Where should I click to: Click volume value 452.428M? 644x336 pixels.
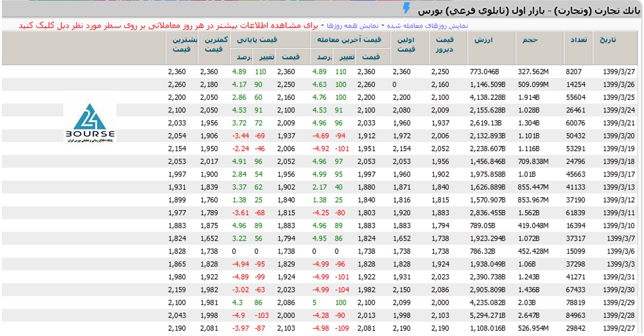coord(533,251)
